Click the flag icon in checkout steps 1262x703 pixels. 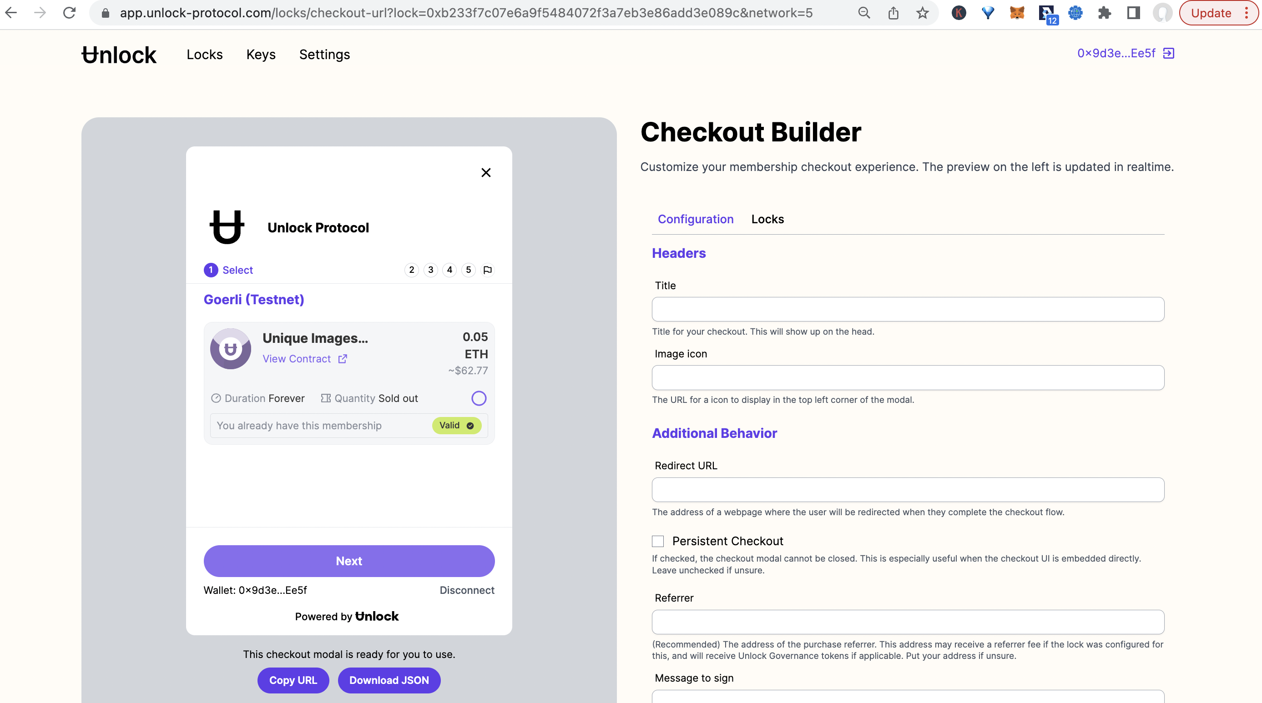click(487, 270)
